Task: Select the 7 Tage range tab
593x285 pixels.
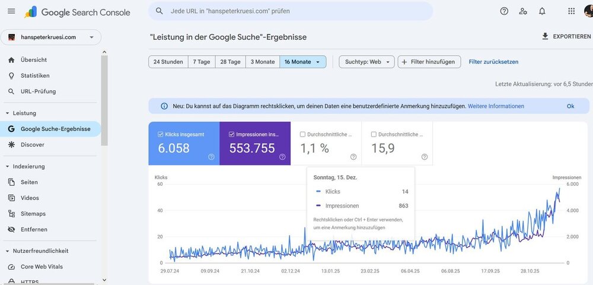Action: [202, 62]
